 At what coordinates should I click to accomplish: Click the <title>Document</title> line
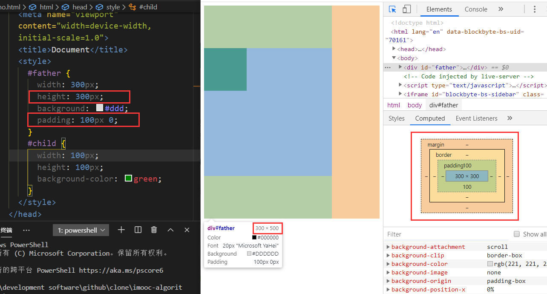72,49
